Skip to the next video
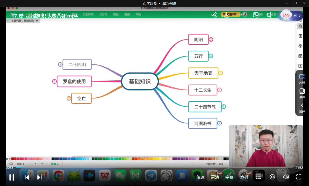Image resolution: width=309 pixels, height=186 pixels. (x=39, y=177)
